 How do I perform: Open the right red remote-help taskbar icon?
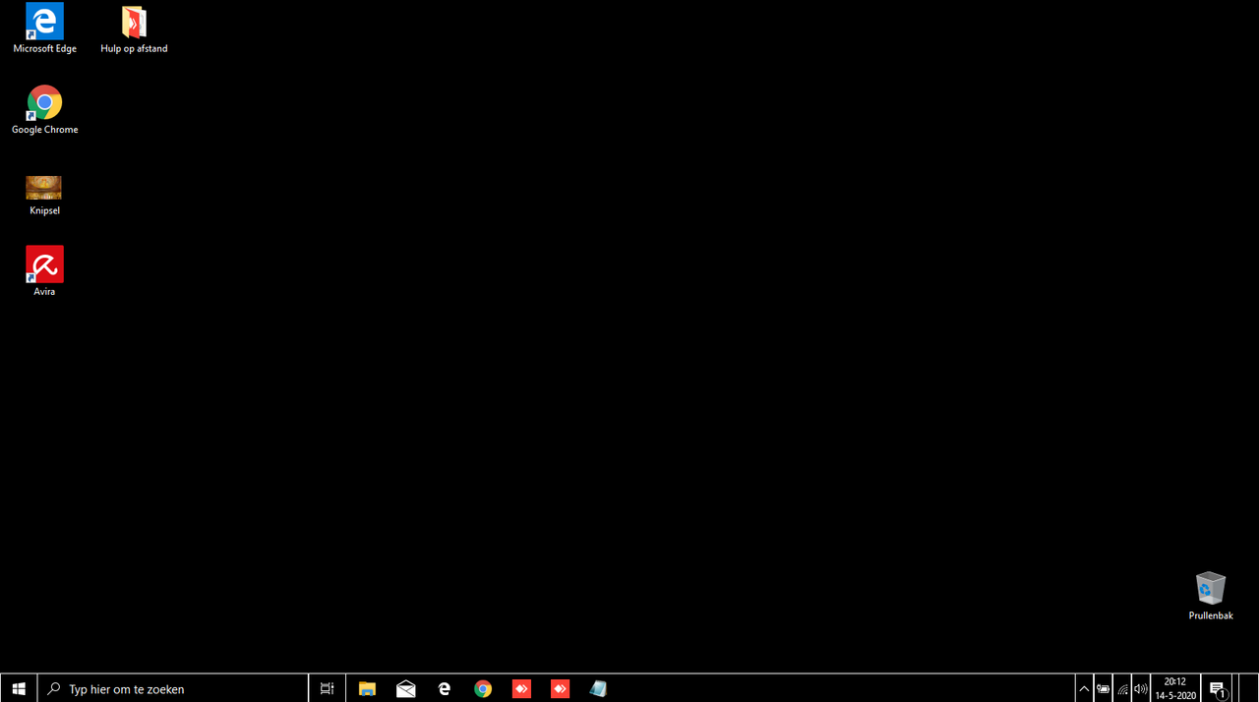coord(560,688)
